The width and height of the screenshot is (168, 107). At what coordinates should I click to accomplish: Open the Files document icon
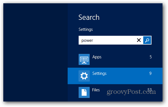pyautogui.click(x=84, y=92)
